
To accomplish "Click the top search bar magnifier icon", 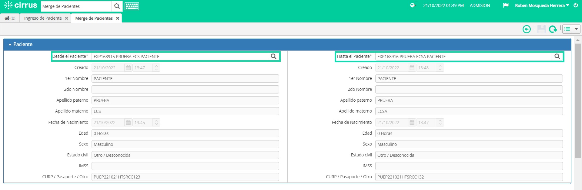I will pos(117,6).
